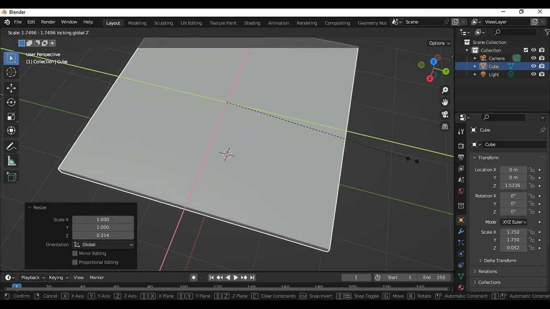This screenshot has height=309, width=550.
Task: Jump to the timeline end
Action: [252, 278]
